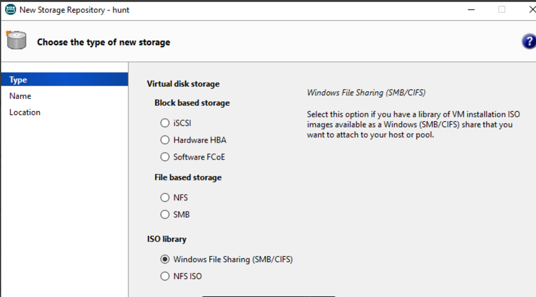Image resolution: width=536 pixels, height=297 pixels.
Task: Click the storage disk icon in the header
Action: tap(16, 41)
